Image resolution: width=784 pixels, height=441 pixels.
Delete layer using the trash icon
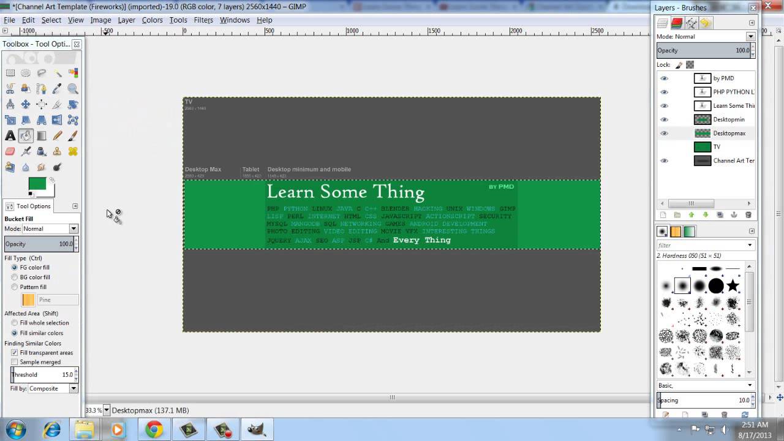pyautogui.click(x=748, y=215)
